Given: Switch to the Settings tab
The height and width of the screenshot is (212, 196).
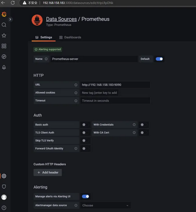Looking at the screenshot, I should [44, 37].
